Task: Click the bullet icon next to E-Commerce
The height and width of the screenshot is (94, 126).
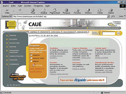Action: tap(7, 64)
